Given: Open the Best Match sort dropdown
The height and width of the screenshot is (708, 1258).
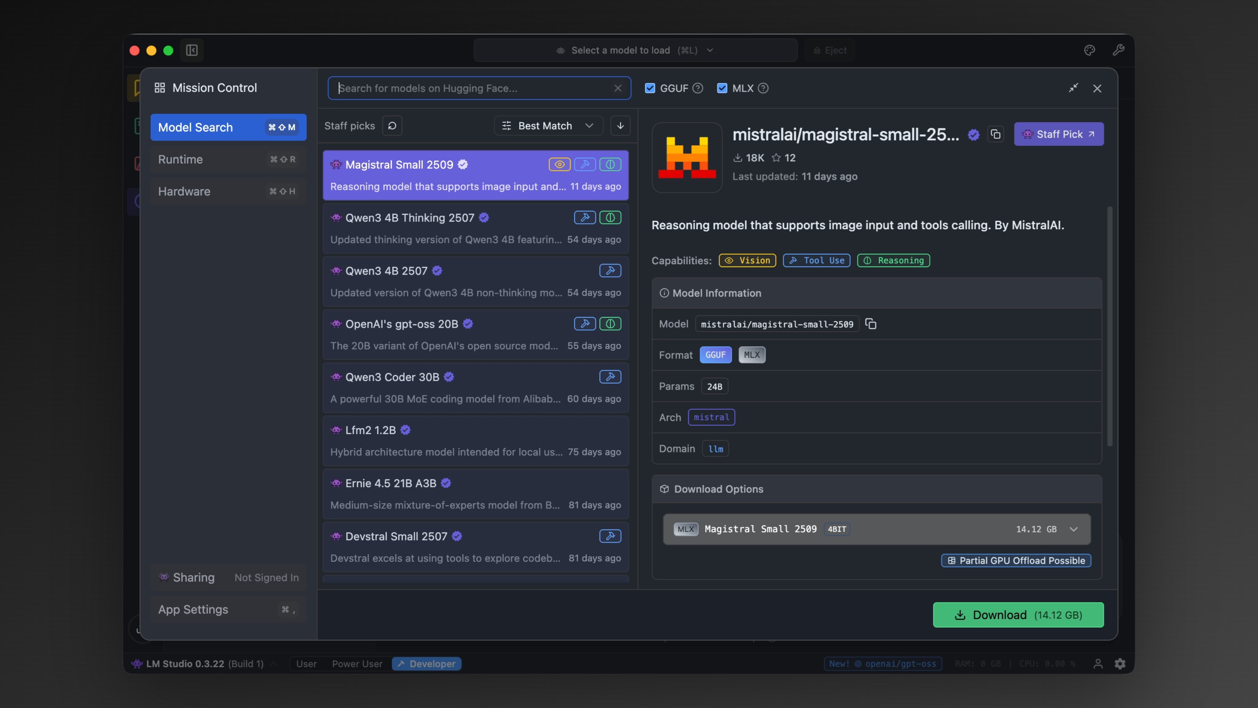Looking at the screenshot, I should [548, 126].
